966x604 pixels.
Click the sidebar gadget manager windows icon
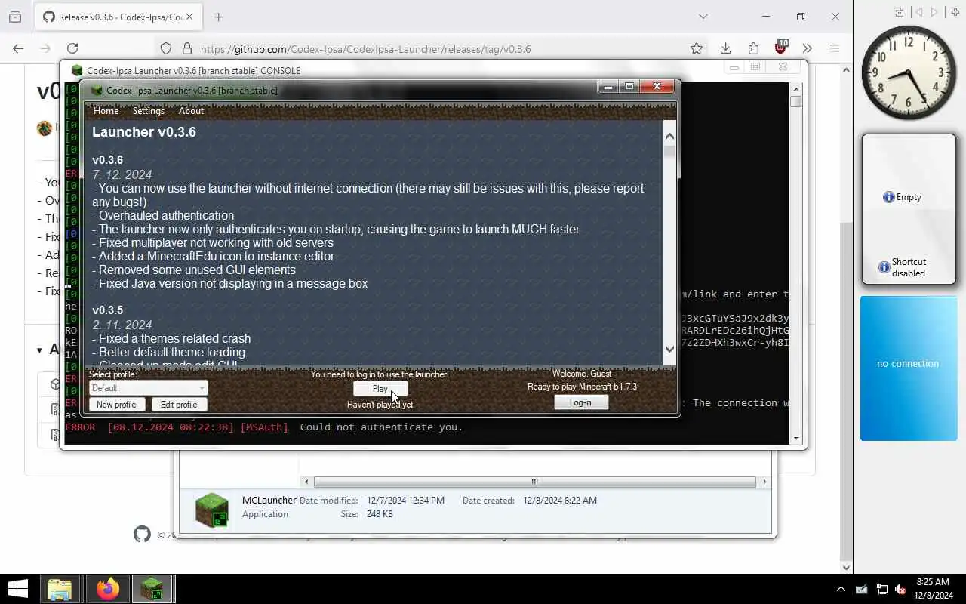pyautogui.click(x=898, y=12)
